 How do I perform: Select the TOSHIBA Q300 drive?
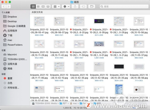point(15,59)
